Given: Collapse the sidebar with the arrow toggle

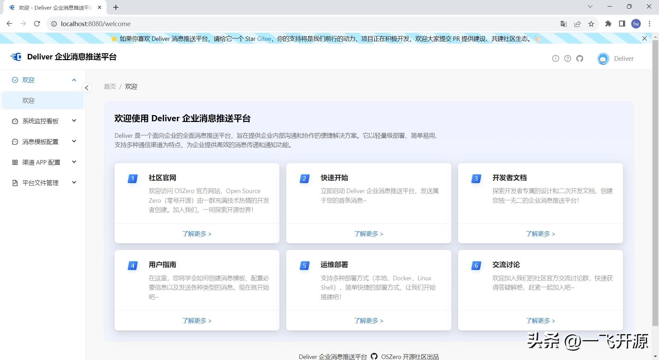Looking at the screenshot, I should click(87, 88).
